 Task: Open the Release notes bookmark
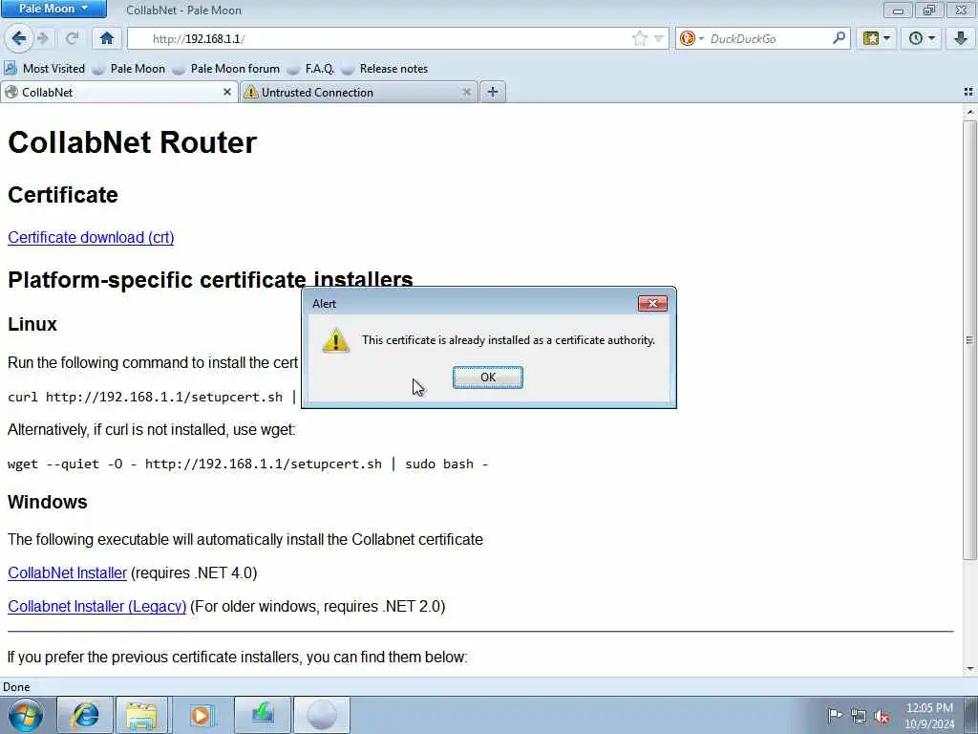(385, 69)
